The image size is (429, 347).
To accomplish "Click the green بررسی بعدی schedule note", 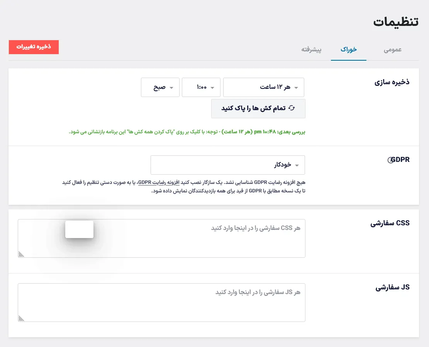I will point(187,132).
